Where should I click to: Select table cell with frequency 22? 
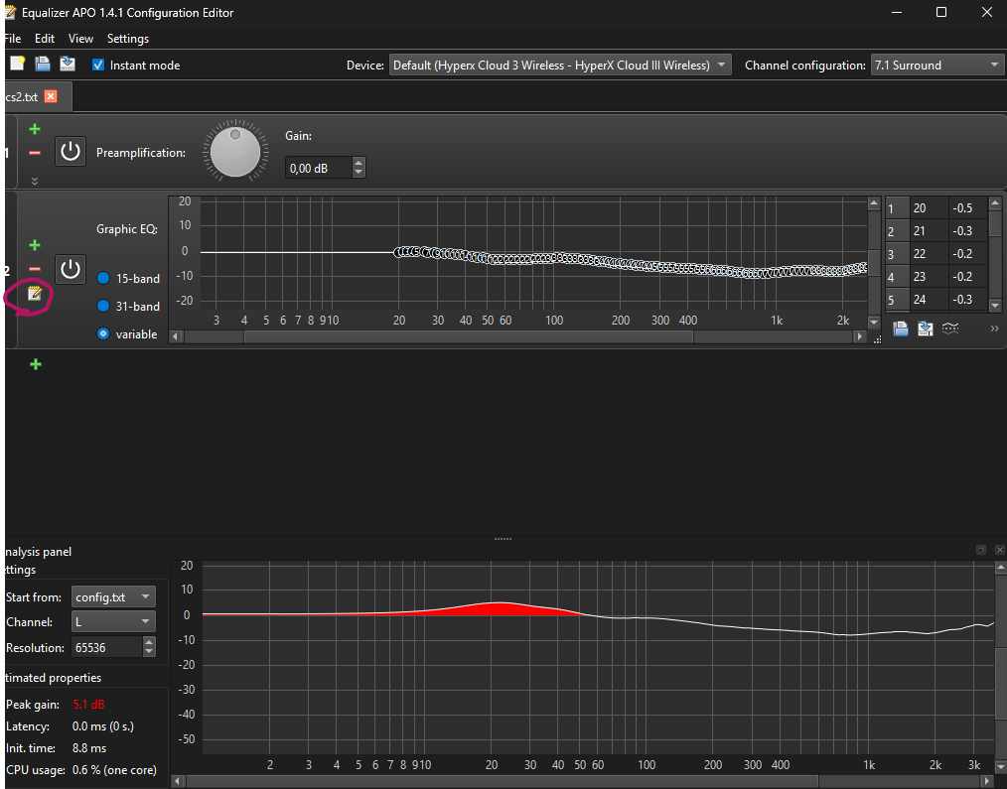pos(930,254)
